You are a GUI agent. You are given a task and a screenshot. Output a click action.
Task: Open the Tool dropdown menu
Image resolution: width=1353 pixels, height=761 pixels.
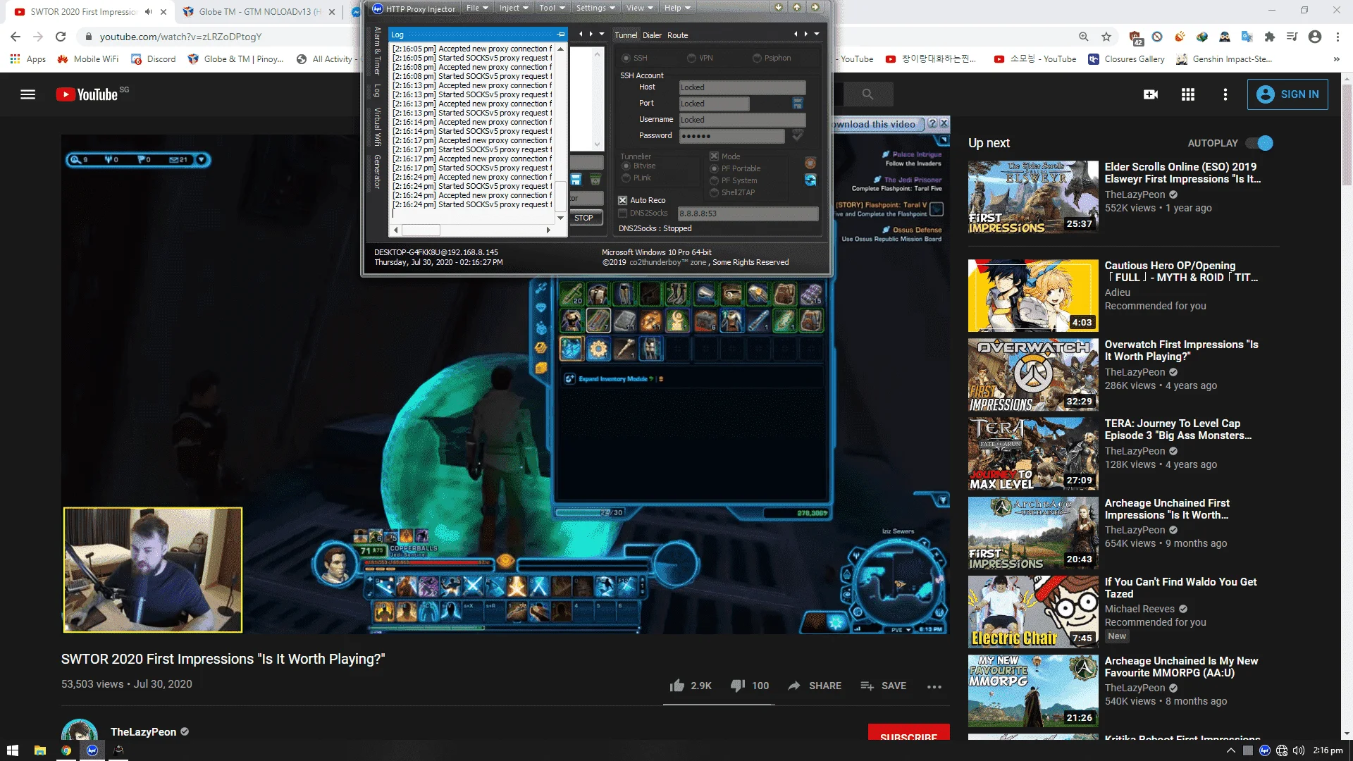click(552, 8)
